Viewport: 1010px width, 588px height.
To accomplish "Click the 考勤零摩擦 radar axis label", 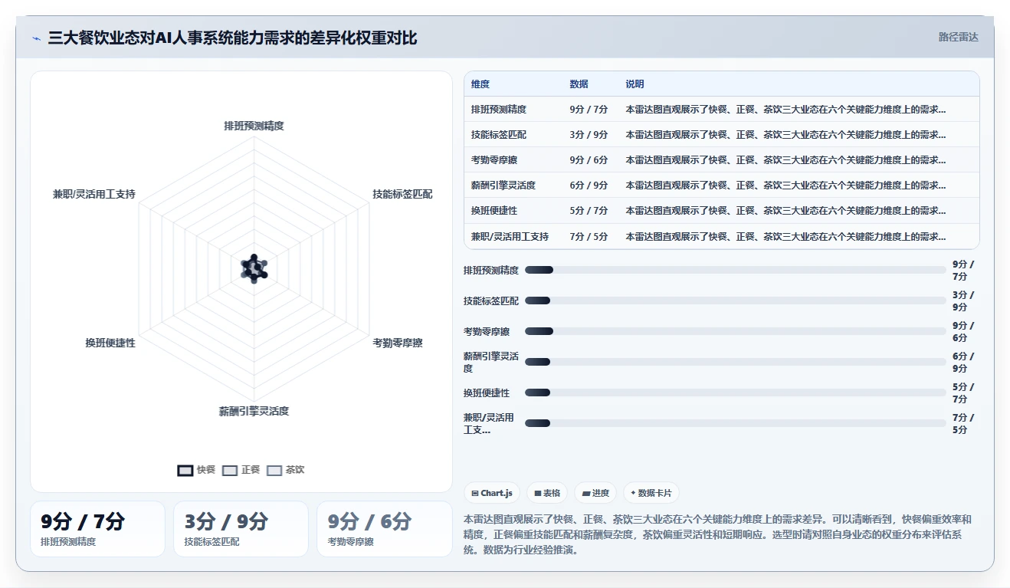I will coord(398,343).
